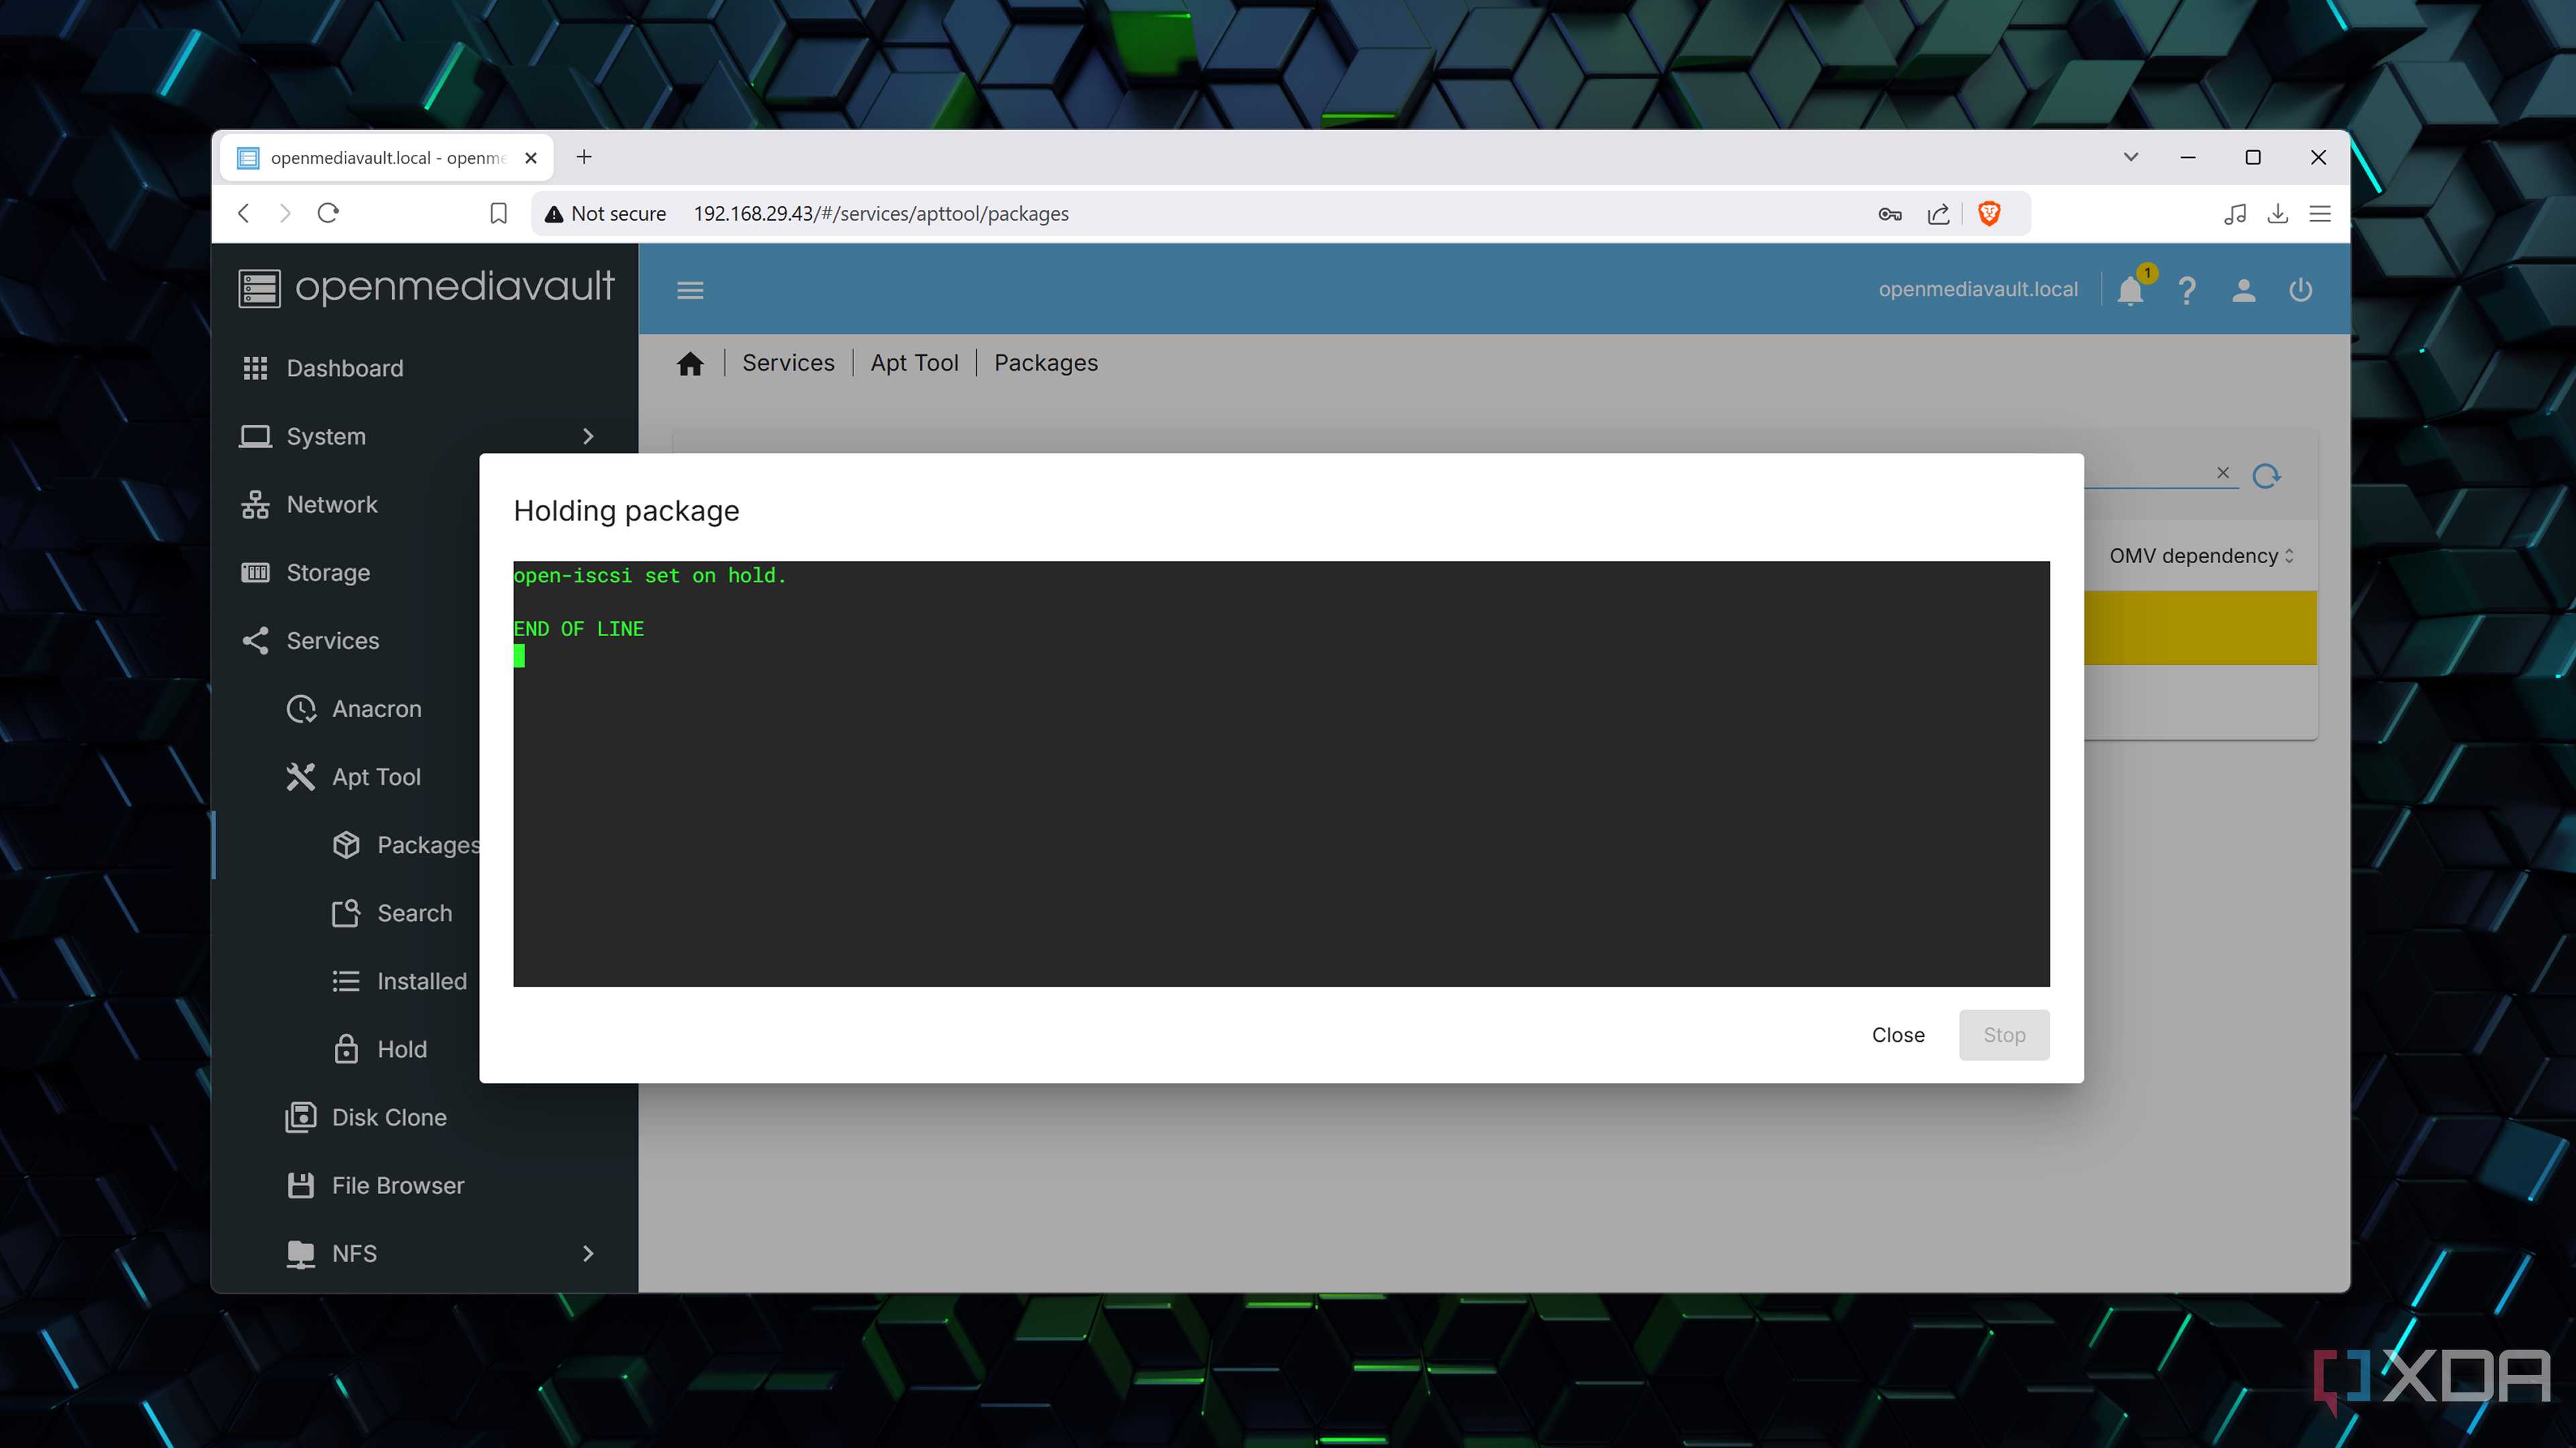Open the tab search dropdown arrow
This screenshot has height=1448, width=2576.
(2131, 157)
